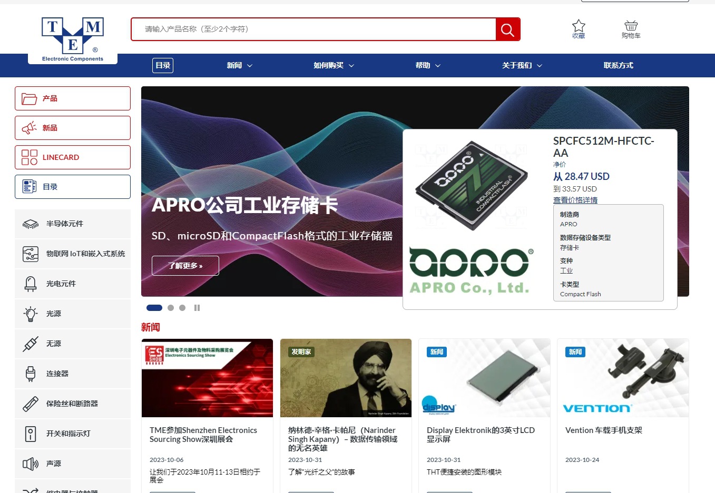Viewport: 715px width, 493px height.
Task: Open the Display Elektronik的3英寸LCD显示屏 headline
Action: (x=481, y=435)
